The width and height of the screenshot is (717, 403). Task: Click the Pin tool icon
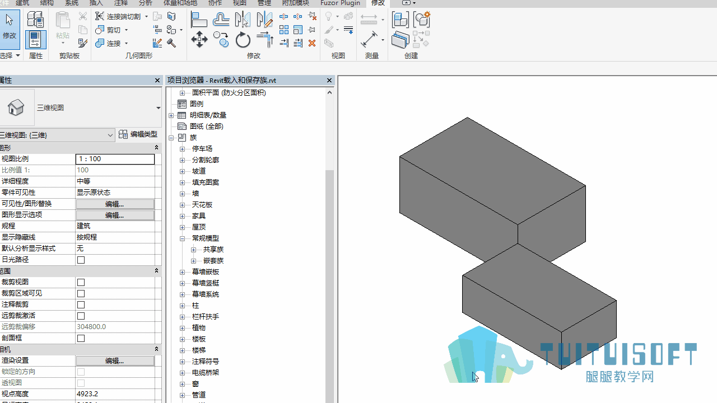pyautogui.click(x=312, y=30)
